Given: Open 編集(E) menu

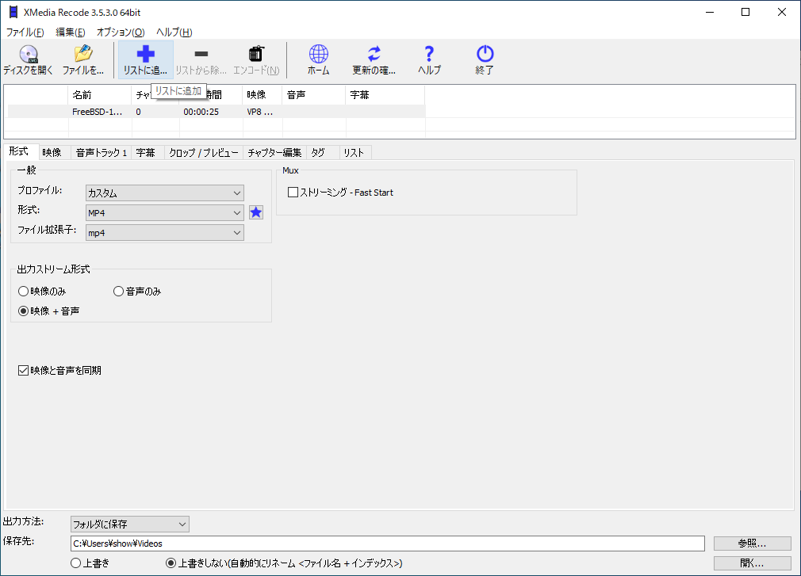Looking at the screenshot, I should (x=71, y=32).
